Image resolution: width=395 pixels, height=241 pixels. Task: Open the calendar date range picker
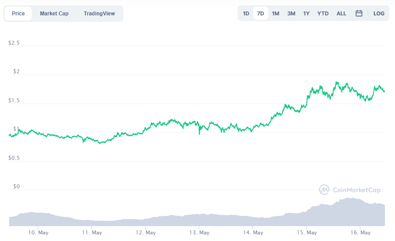pyautogui.click(x=359, y=13)
